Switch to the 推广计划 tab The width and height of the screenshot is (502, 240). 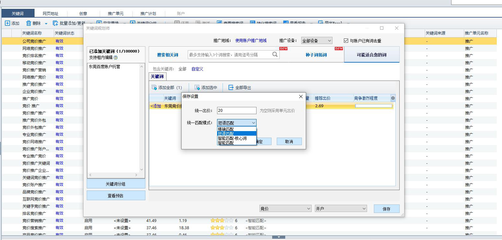click(148, 13)
